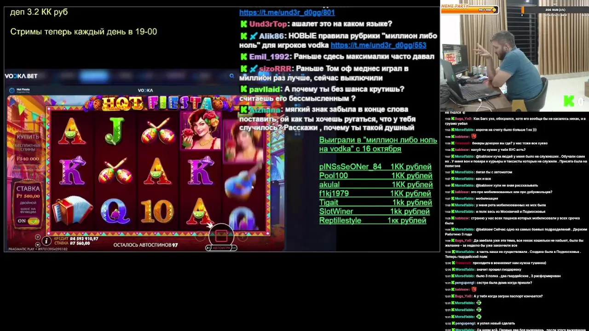Click the Emil_1992 username in chat
This screenshot has width=589, height=331.
click(x=269, y=57)
